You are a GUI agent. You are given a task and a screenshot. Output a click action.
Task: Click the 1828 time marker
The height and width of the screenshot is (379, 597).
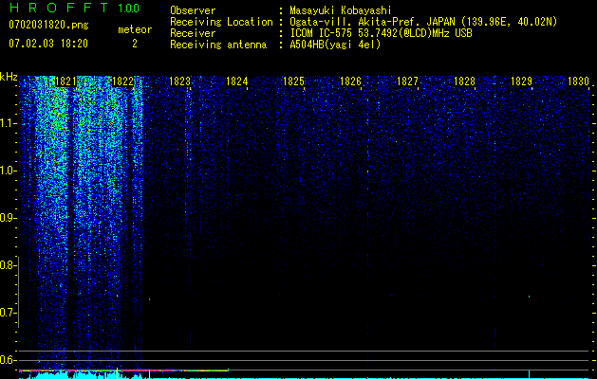[464, 81]
